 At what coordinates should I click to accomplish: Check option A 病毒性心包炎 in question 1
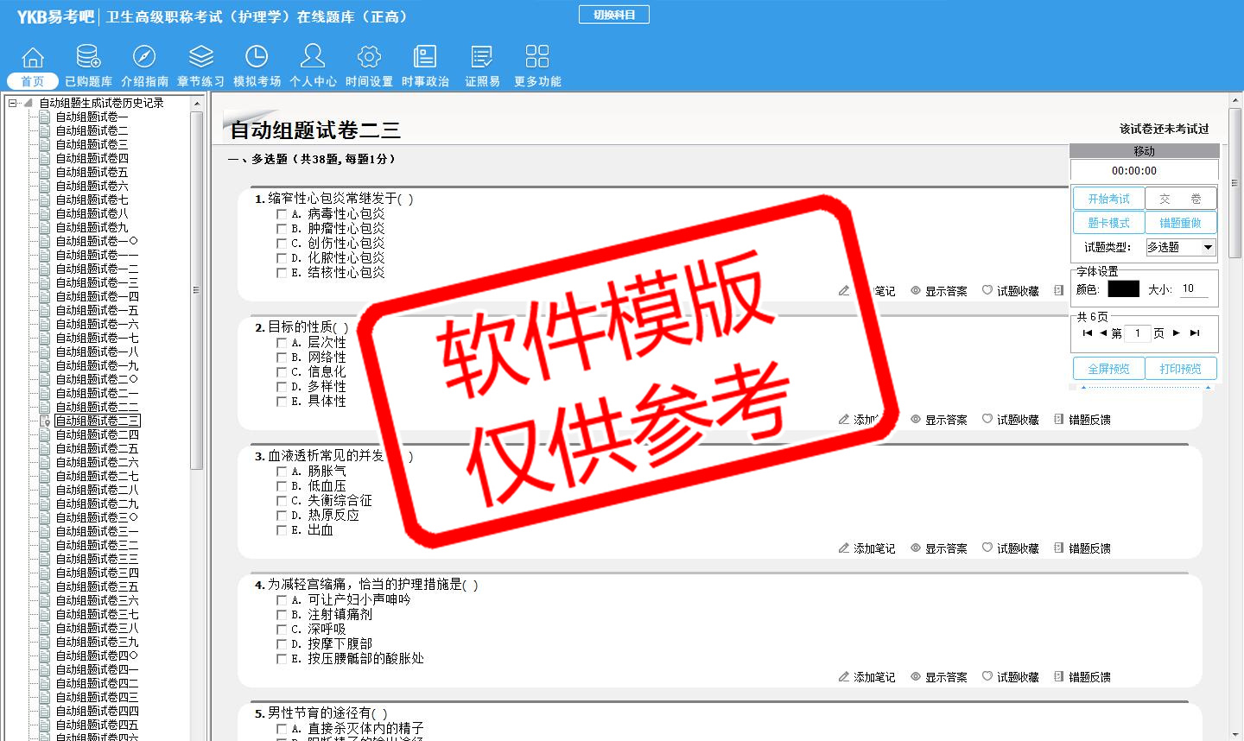(x=282, y=214)
